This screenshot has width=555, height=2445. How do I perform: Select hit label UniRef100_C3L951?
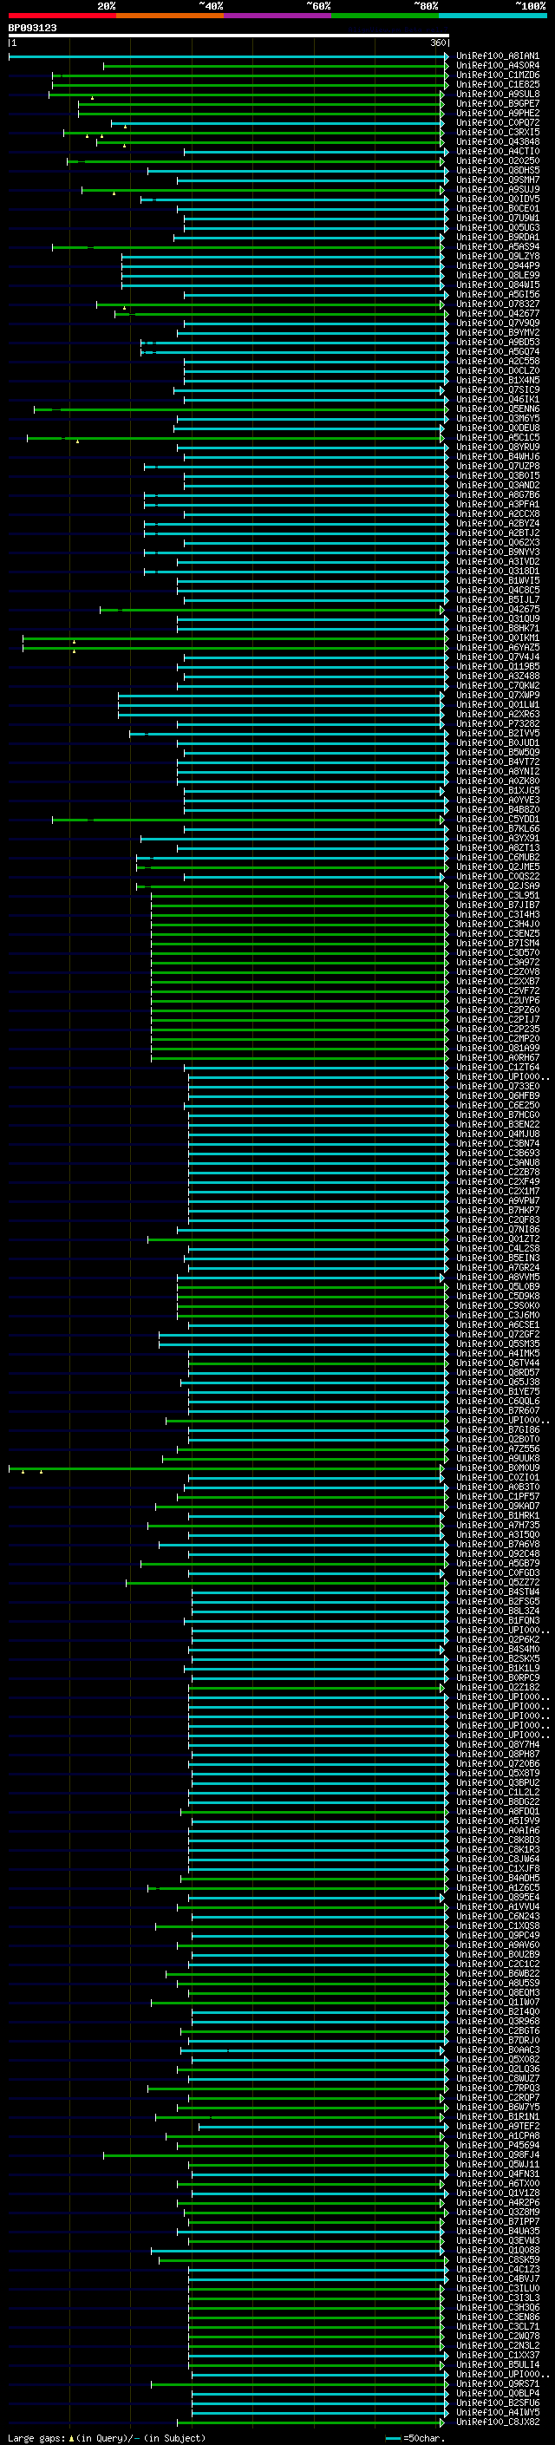coord(497,895)
